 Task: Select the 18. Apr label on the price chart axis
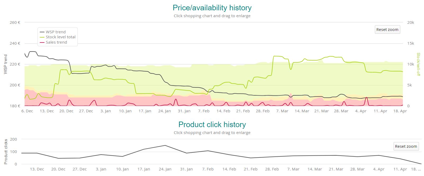[x=400, y=111]
